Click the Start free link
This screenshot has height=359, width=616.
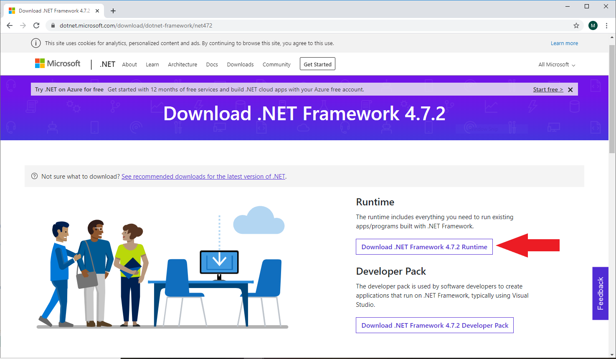[548, 89]
